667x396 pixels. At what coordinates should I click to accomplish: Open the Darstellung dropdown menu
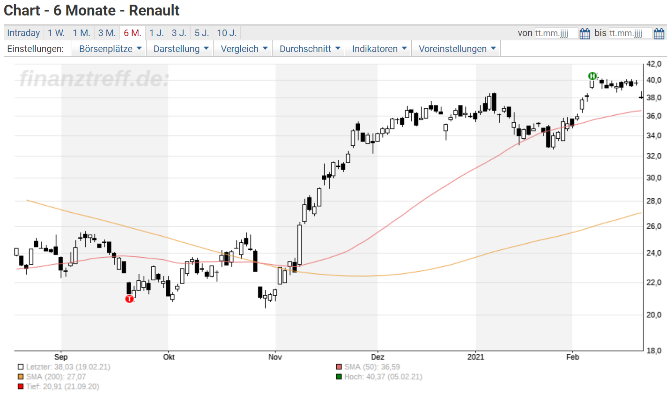(x=181, y=49)
